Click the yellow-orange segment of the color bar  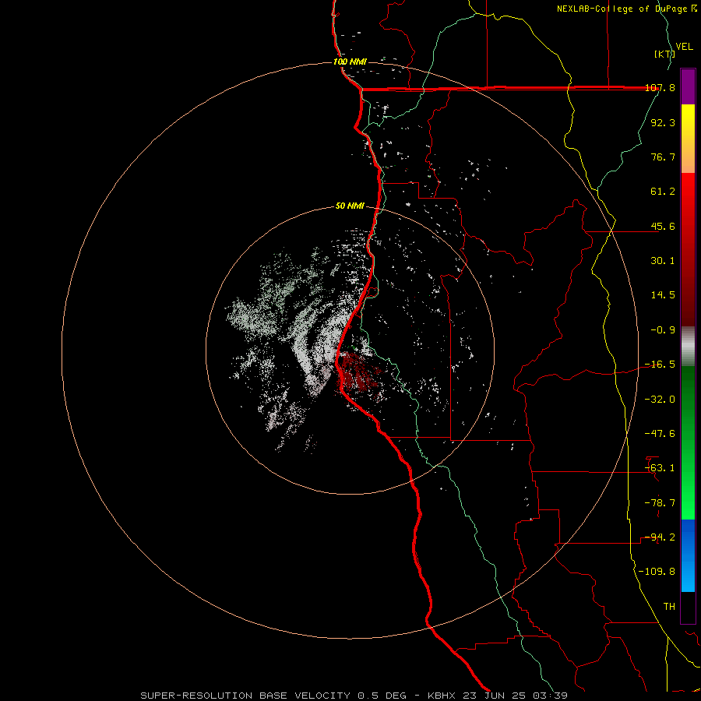pyautogui.click(x=688, y=139)
